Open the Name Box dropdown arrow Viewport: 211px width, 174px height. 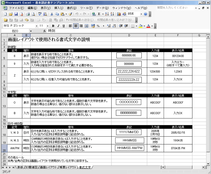31,31
